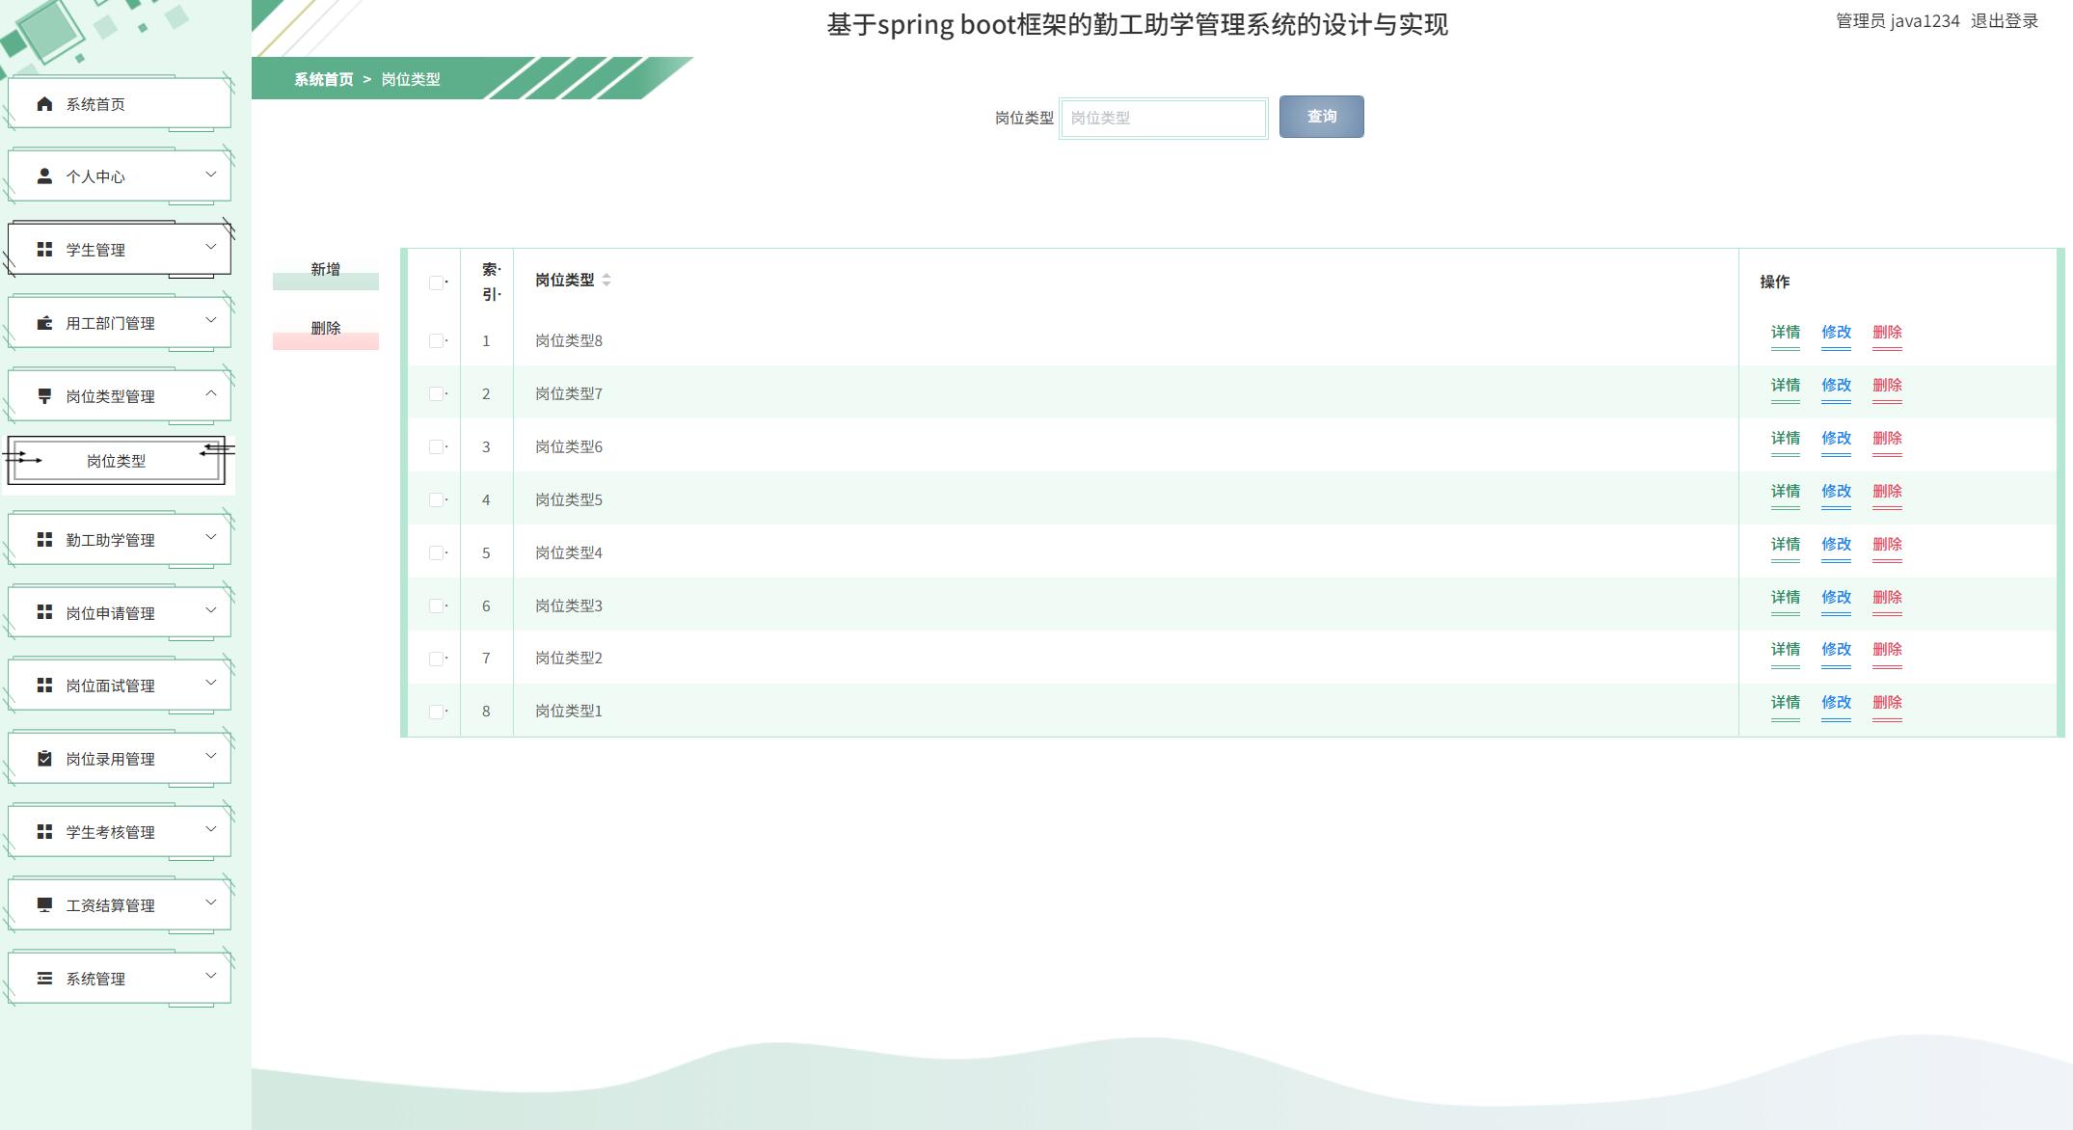This screenshot has height=1130, width=2073.
Task: Click the home icon beside 系统首页
Action: tap(44, 104)
